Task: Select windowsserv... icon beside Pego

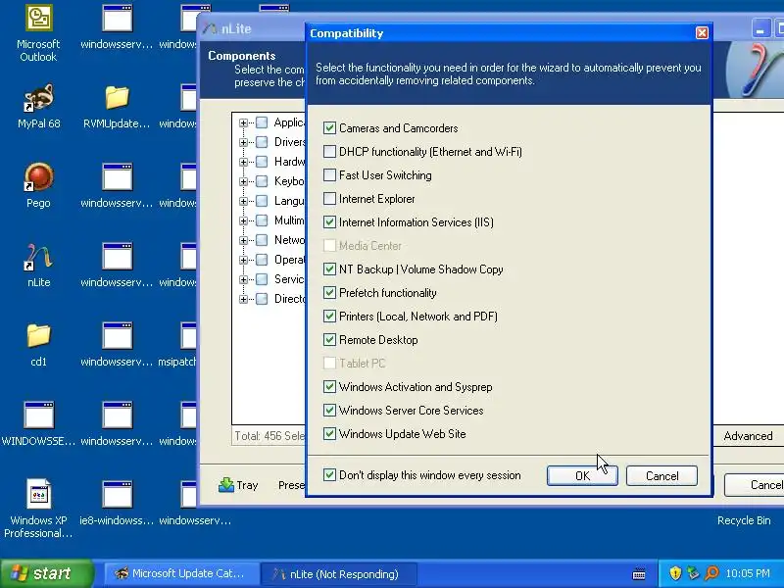Action: [x=117, y=185]
